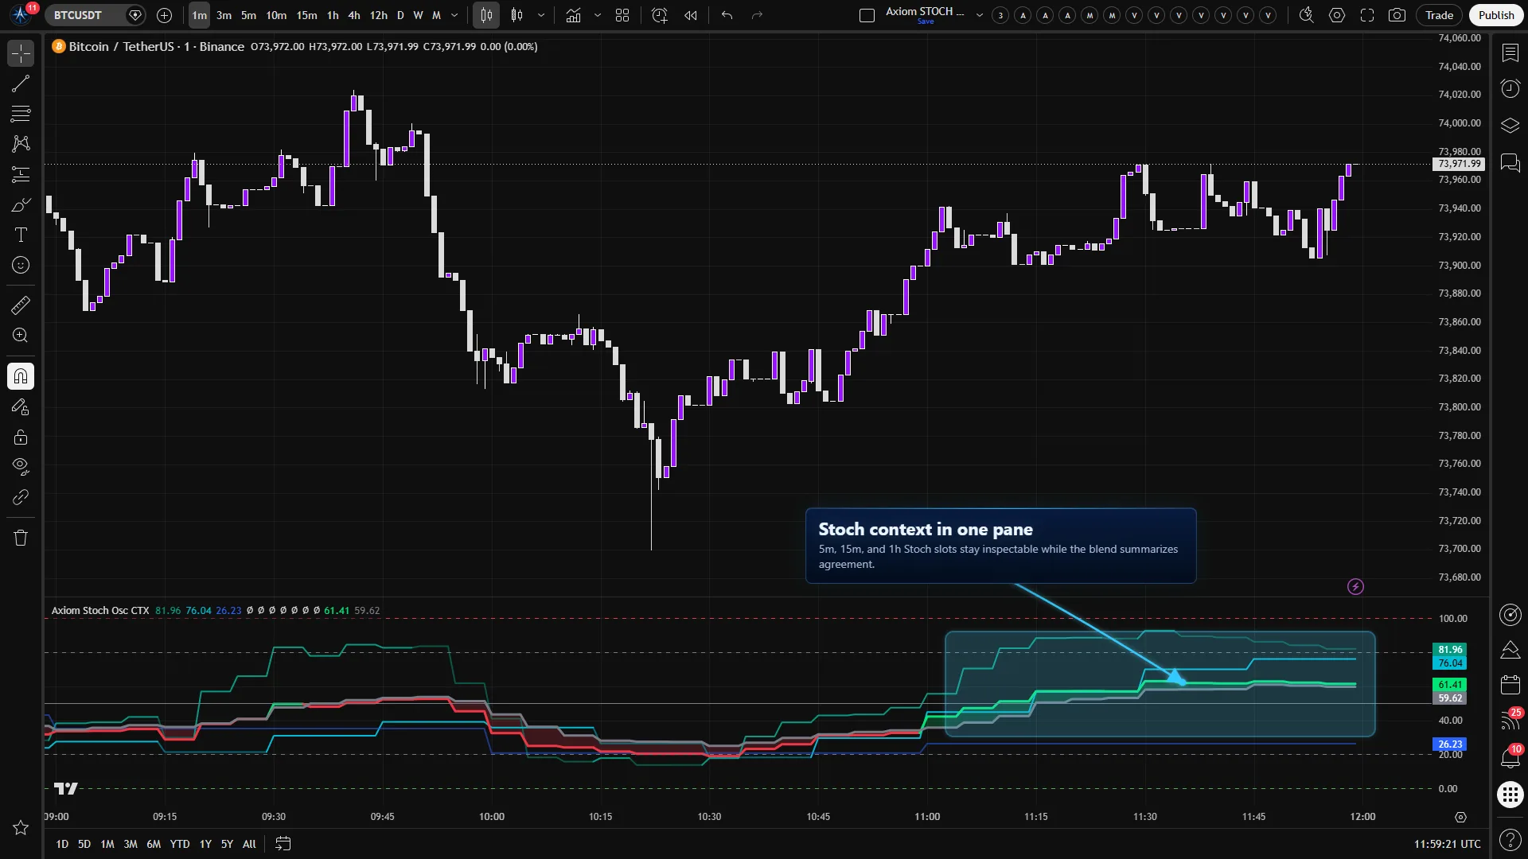Switch to the 3m timeframe
Viewport: 1528px width, 859px height.
[224, 15]
